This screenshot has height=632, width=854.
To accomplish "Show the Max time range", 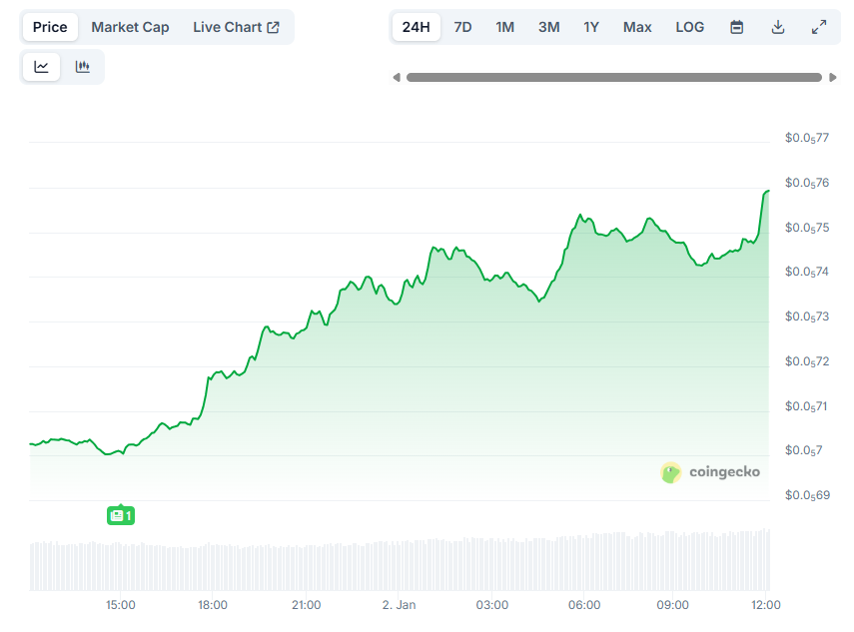I will pos(637,27).
